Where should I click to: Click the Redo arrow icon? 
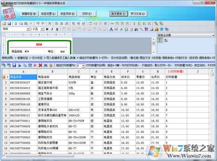(x=43, y=23)
